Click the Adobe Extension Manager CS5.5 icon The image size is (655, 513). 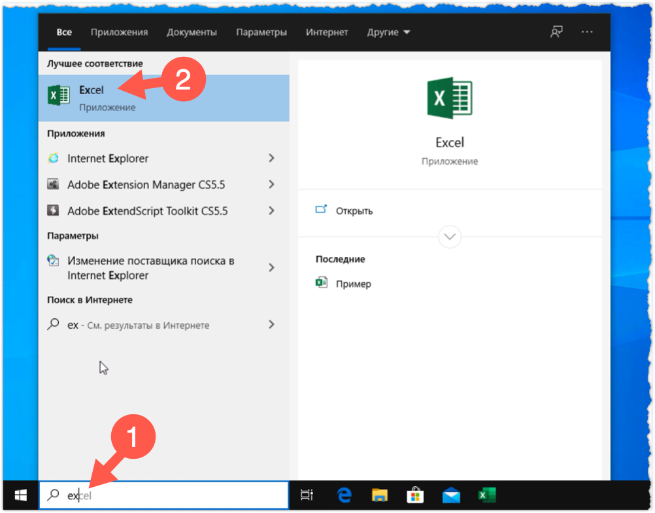53,184
